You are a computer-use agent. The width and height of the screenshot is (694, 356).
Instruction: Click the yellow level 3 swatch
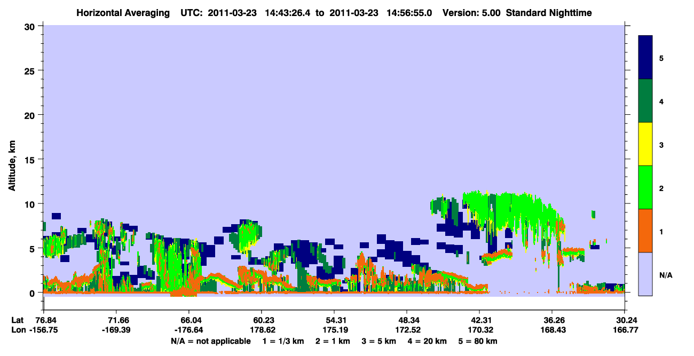645,144
